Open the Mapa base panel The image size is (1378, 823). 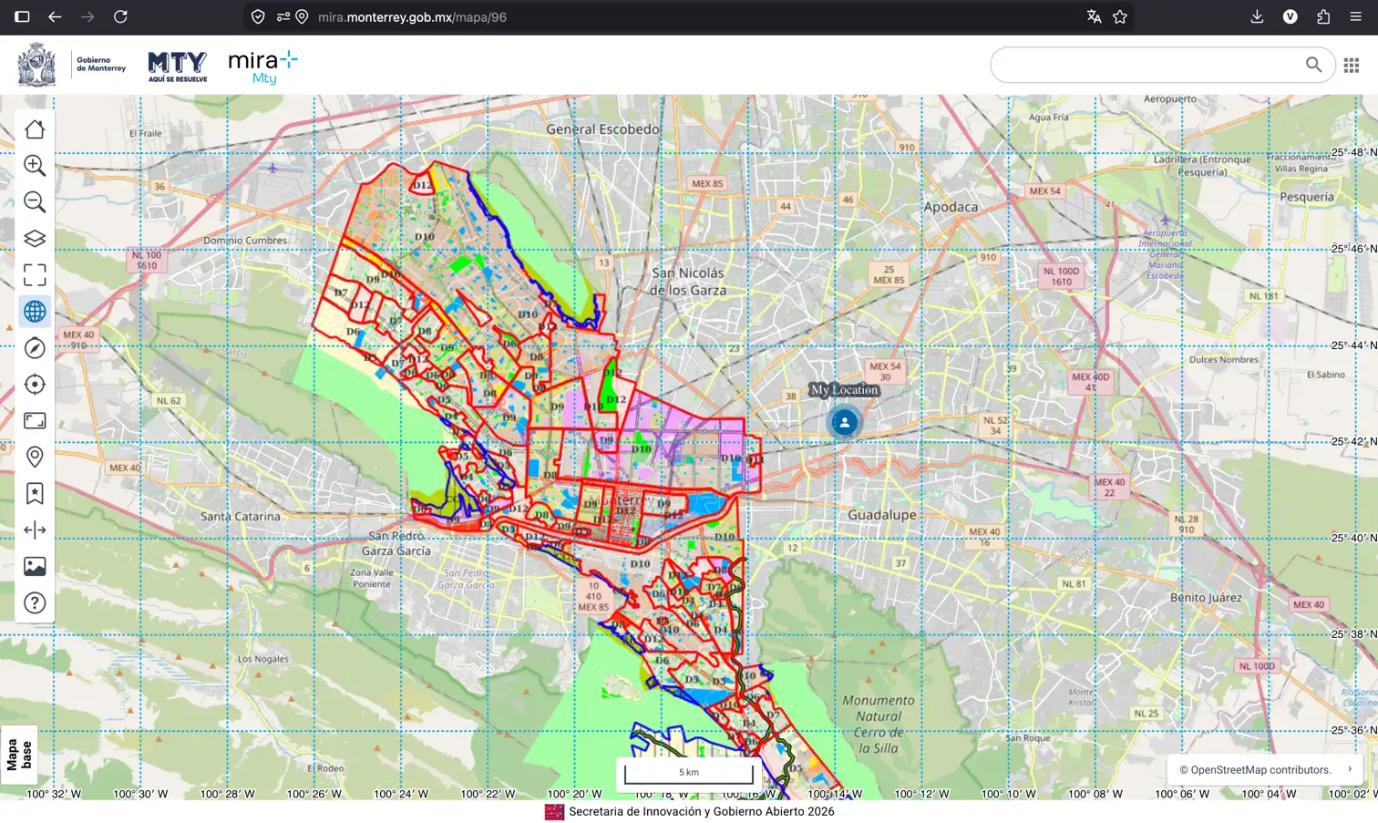click(x=19, y=755)
